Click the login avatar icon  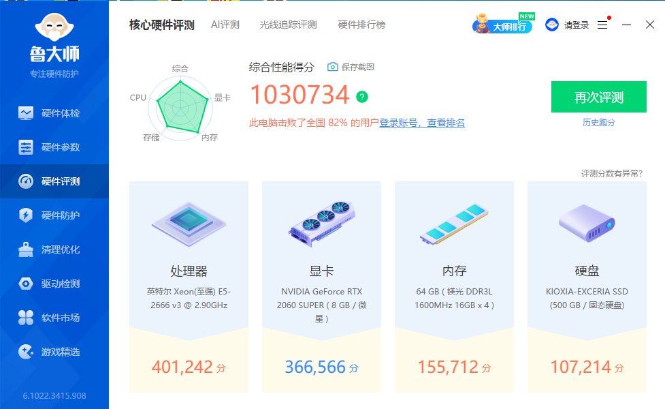click(x=552, y=25)
